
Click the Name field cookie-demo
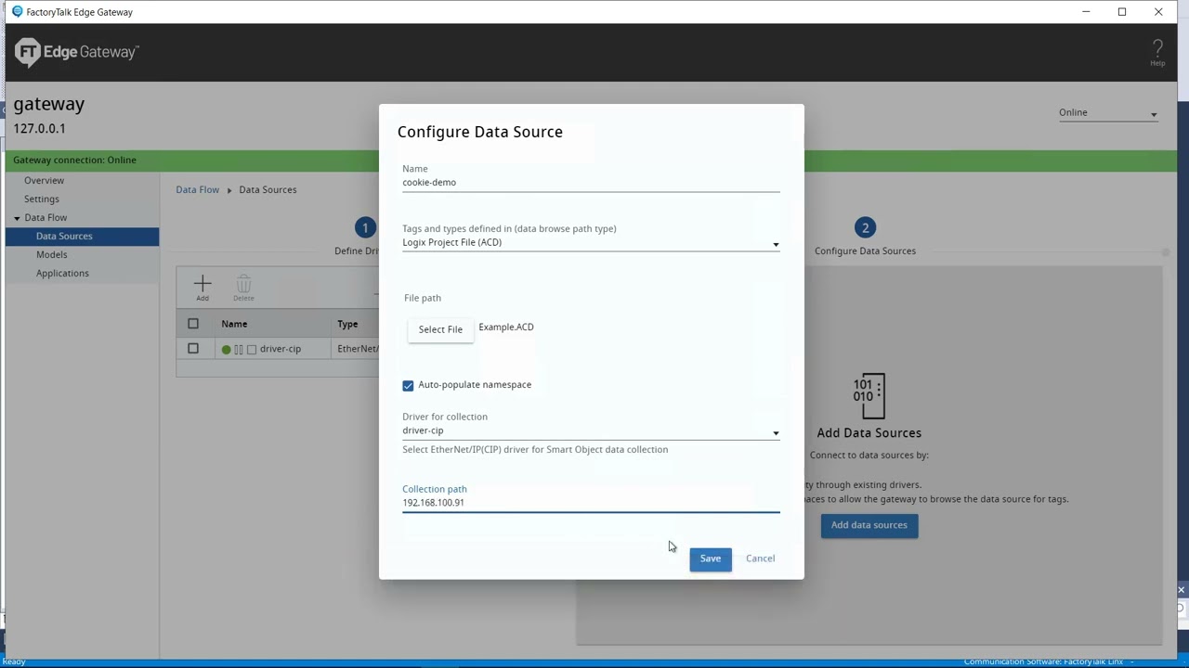click(x=591, y=183)
